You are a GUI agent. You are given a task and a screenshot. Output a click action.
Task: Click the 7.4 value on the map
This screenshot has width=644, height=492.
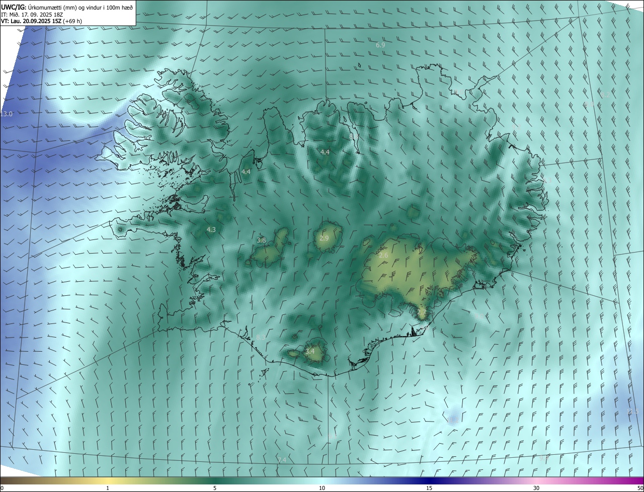282,460
